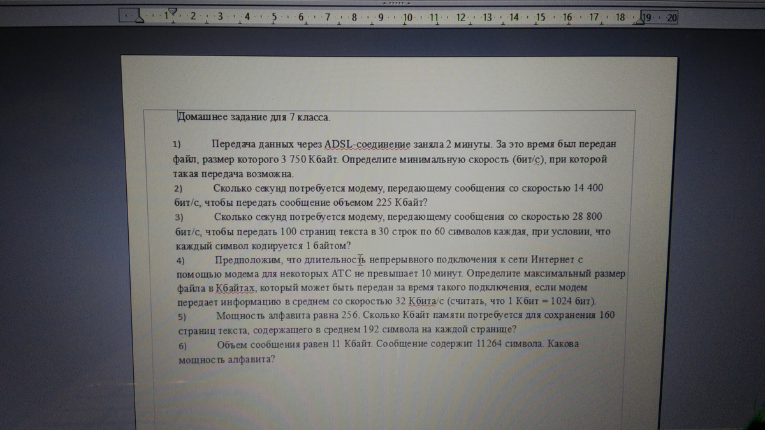The height and width of the screenshot is (430, 765).
Task: Click list number '1)'
Action: (x=177, y=144)
